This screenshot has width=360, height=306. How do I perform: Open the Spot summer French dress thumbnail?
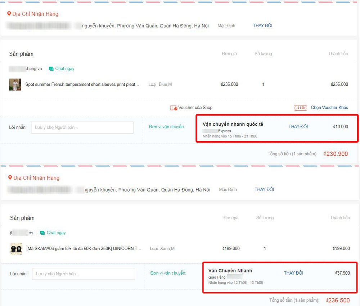(x=15, y=85)
